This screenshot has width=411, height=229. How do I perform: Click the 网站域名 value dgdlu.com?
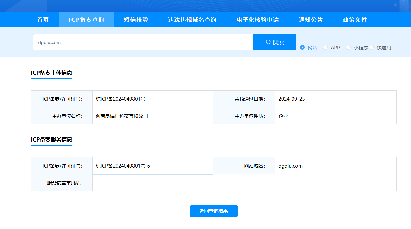[x=290, y=166]
